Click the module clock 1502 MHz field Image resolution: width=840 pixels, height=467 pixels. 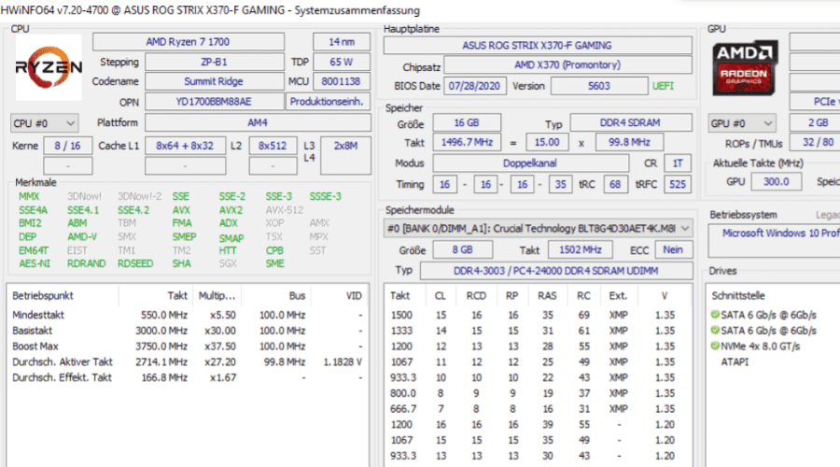pyautogui.click(x=581, y=249)
